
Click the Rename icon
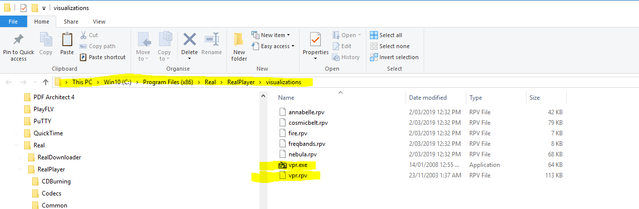click(211, 39)
